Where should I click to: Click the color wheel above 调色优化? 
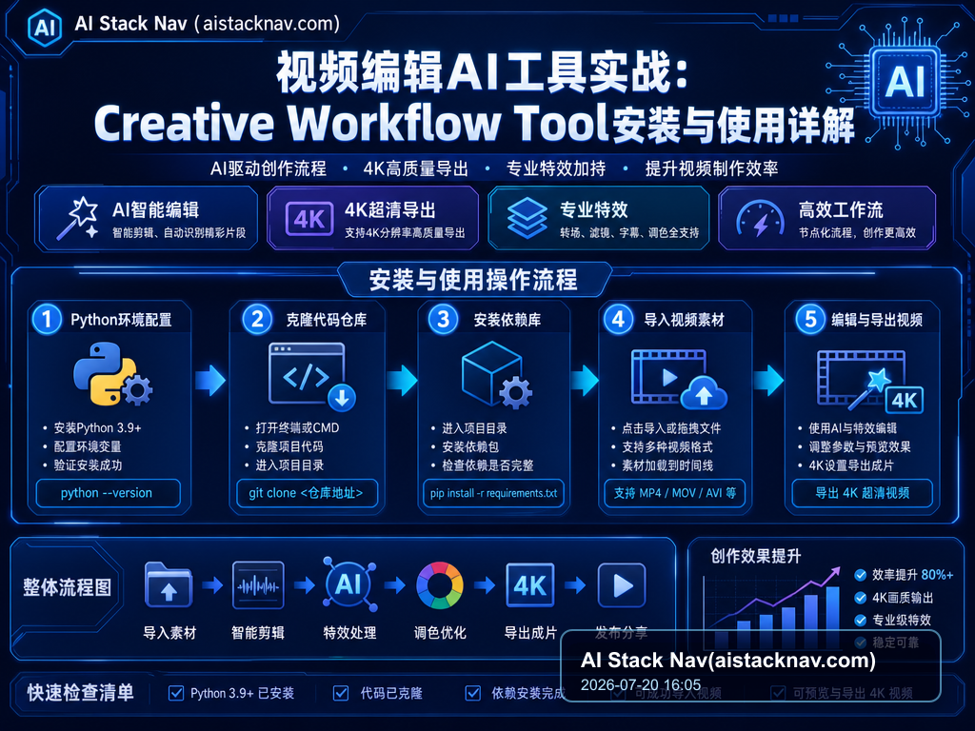(440, 585)
